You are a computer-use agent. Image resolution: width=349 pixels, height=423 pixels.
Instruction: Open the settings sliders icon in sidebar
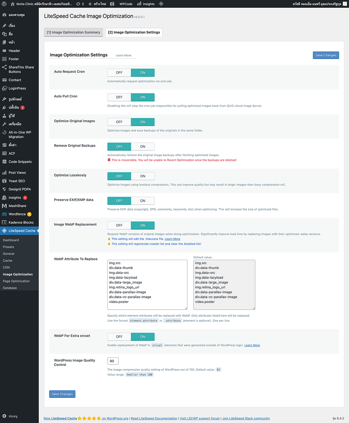pos(4,145)
